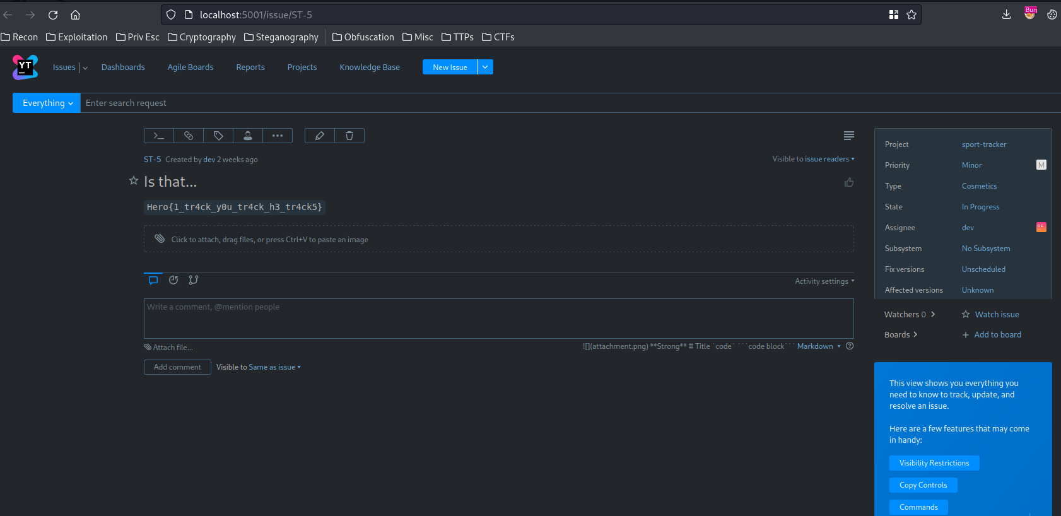Open the Markdown help question icon
Image resolution: width=1061 pixels, height=516 pixels.
click(x=850, y=346)
